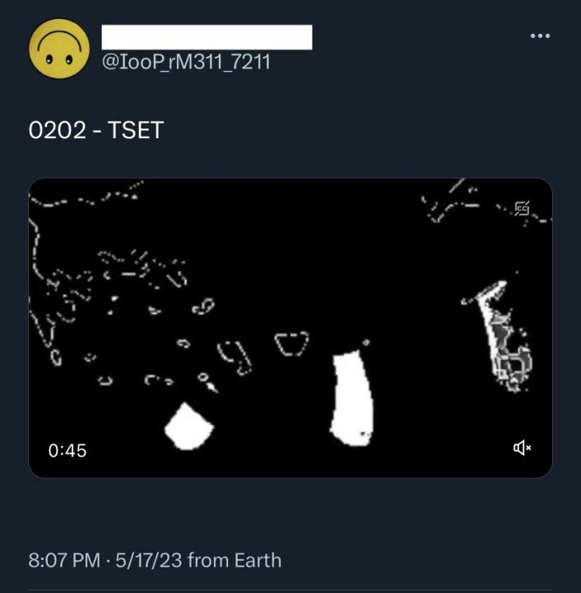The image size is (581, 593).
Task: Toggle the closed captions icon on video
Action: pyautogui.click(x=522, y=208)
